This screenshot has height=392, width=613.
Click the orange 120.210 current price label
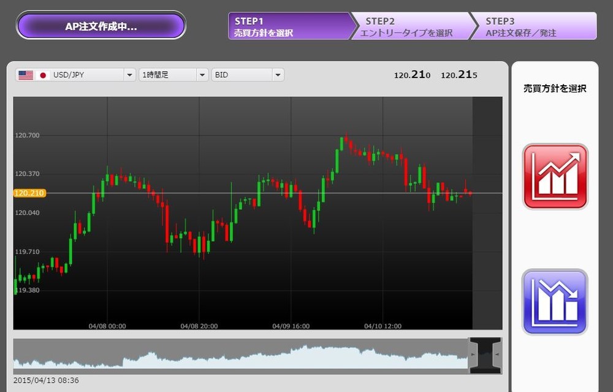coord(29,193)
